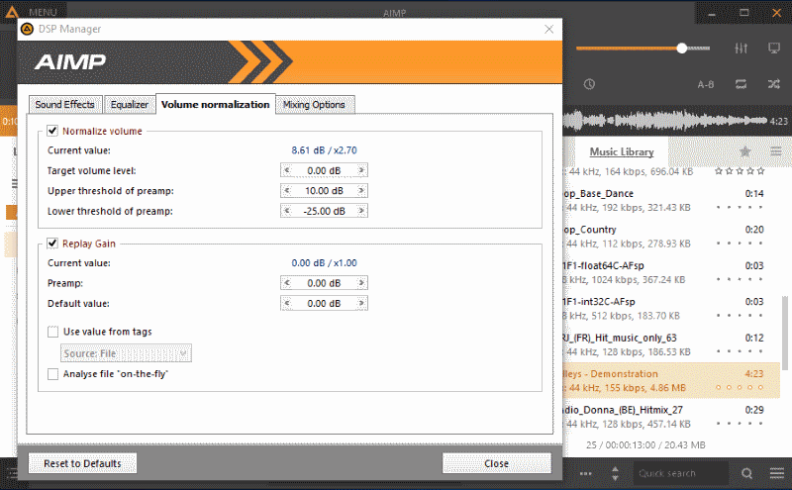Click the up-down sort arrows icon
Image resolution: width=792 pixels, height=490 pixels.
(x=615, y=473)
